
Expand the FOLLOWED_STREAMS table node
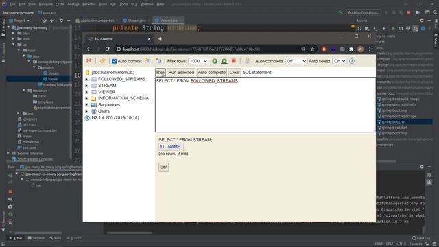click(x=87, y=79)
